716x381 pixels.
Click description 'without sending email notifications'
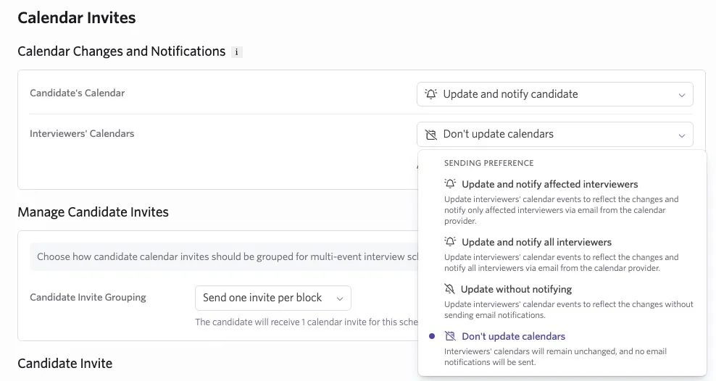pyautogui.click(x=568, y=309)
